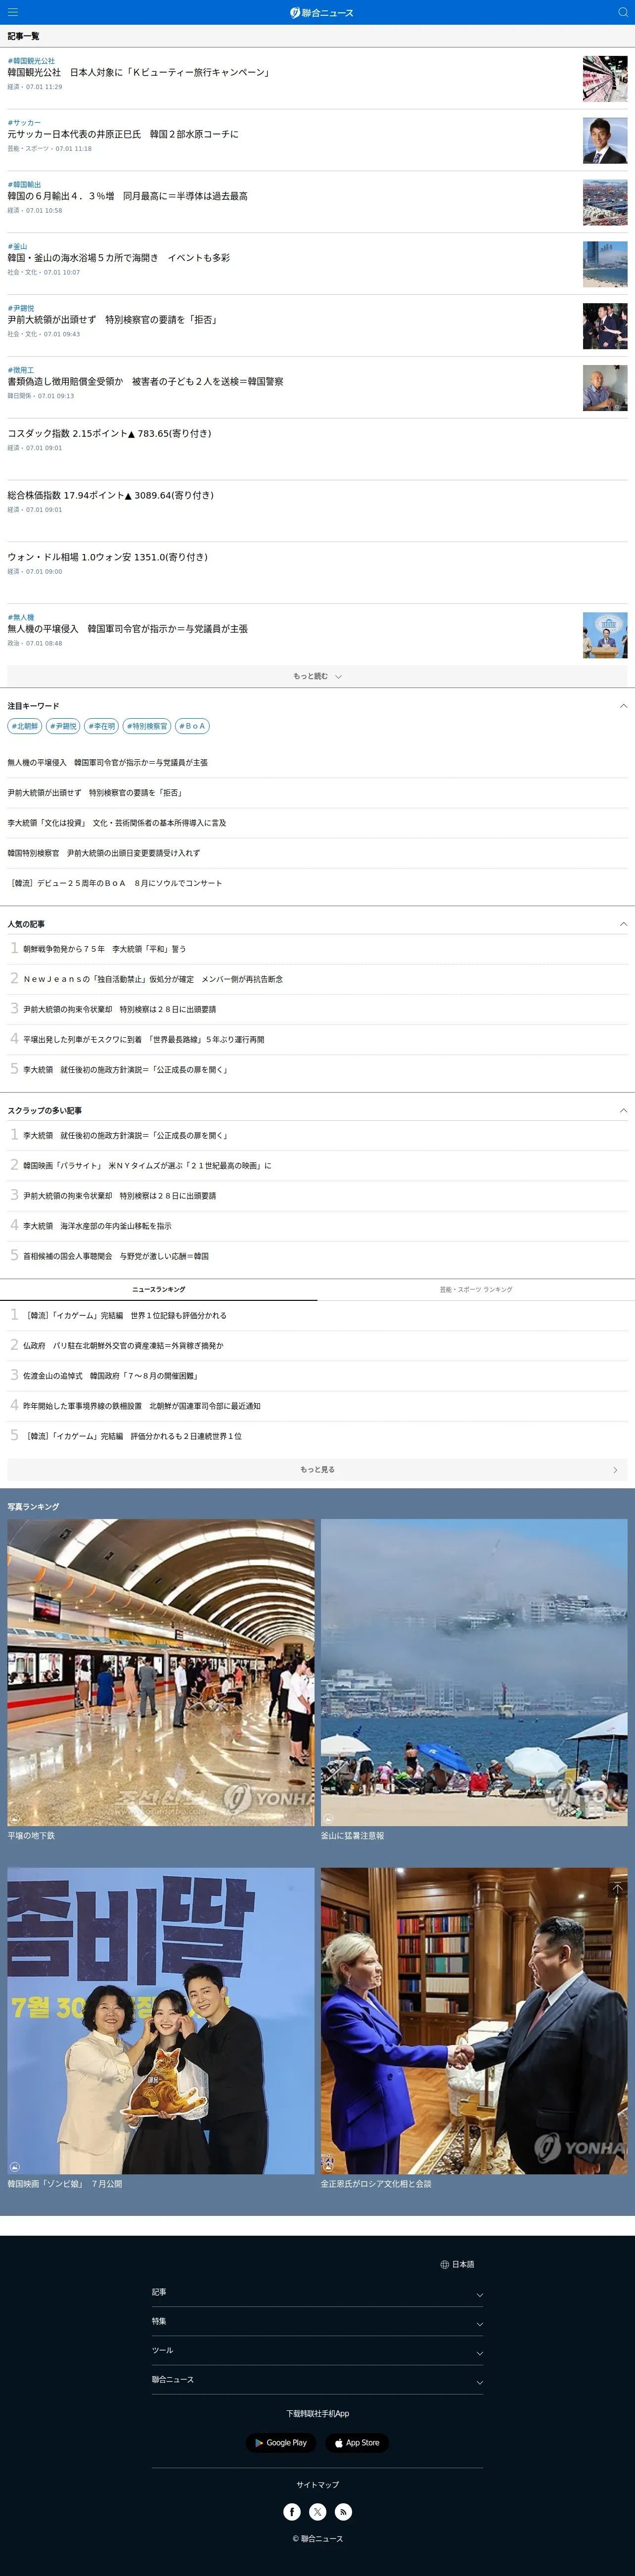Open scrapped article about prime minister hearing
The width and height of the screenshot is (635, 2576).
point(116,1255)
